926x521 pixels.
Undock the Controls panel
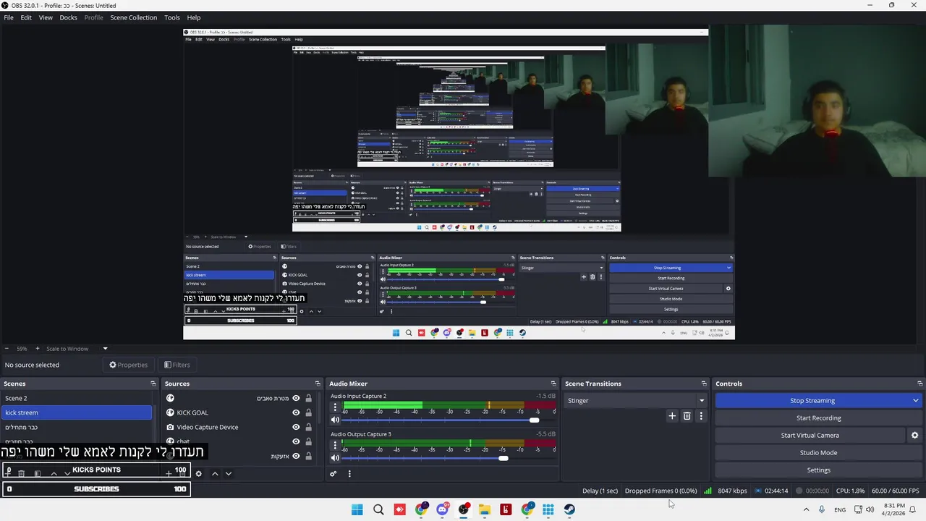click(x=920, y=384)
